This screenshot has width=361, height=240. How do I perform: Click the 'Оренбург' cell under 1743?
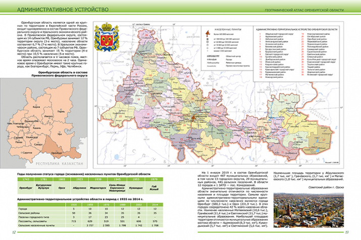(x=25, y=187)
